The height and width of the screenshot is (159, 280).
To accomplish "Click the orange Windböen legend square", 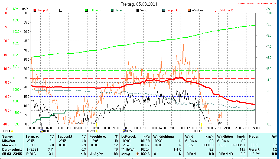I will (x=189, y=10).
